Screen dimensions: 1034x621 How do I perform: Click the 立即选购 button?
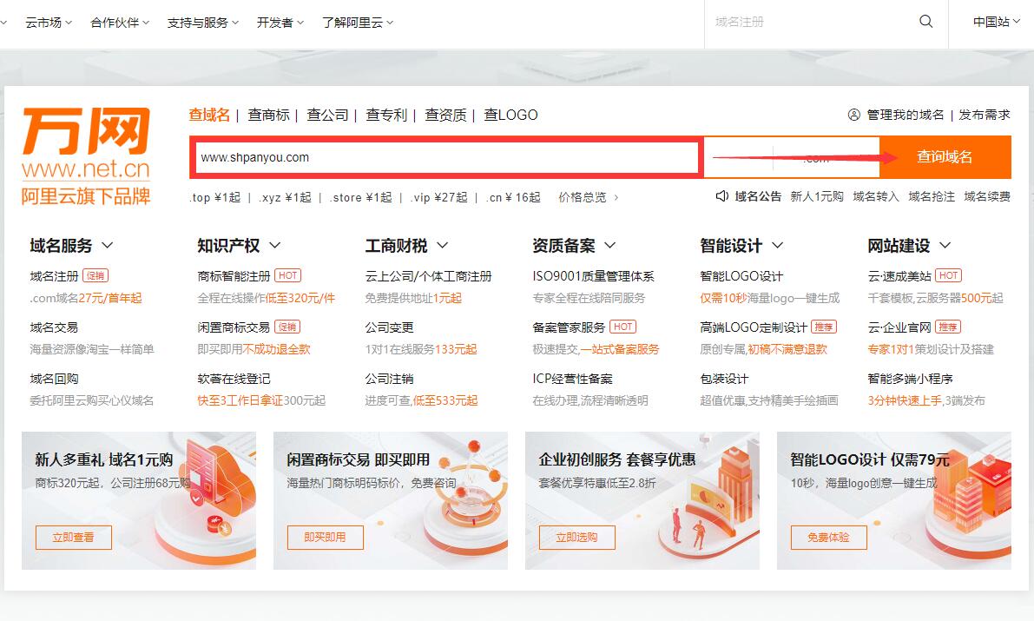(x=577, y=538)
